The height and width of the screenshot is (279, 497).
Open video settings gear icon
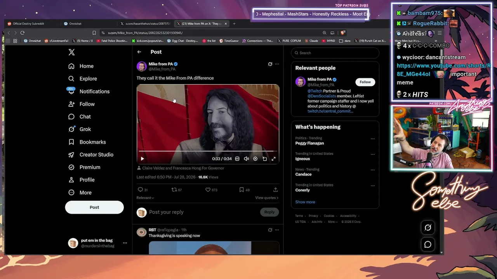click(255, 159)
